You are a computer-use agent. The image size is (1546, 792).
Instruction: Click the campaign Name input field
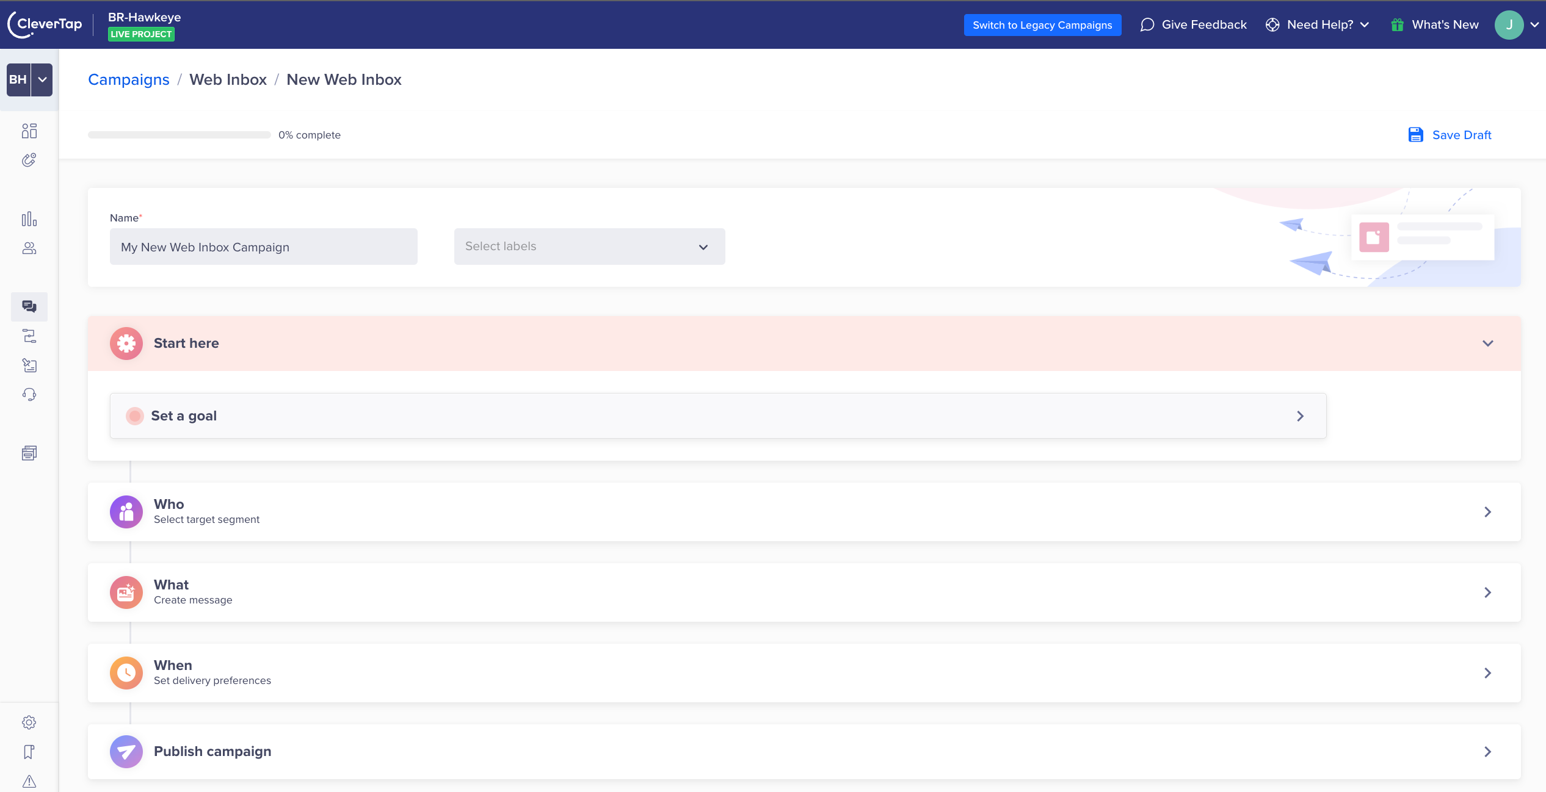[263, 247]
